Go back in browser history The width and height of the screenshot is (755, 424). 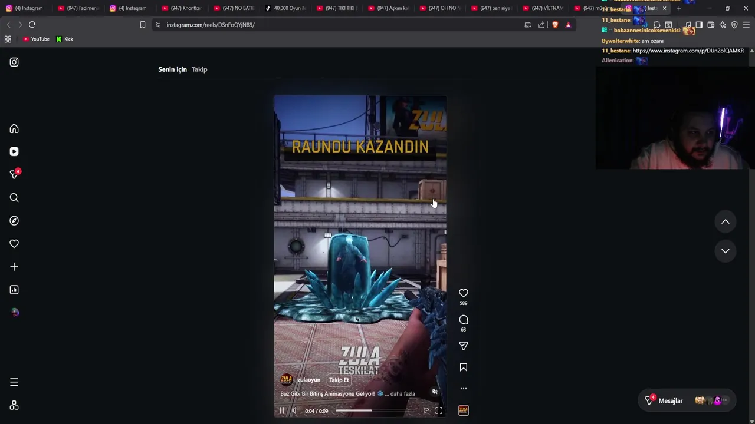point(8,25)
